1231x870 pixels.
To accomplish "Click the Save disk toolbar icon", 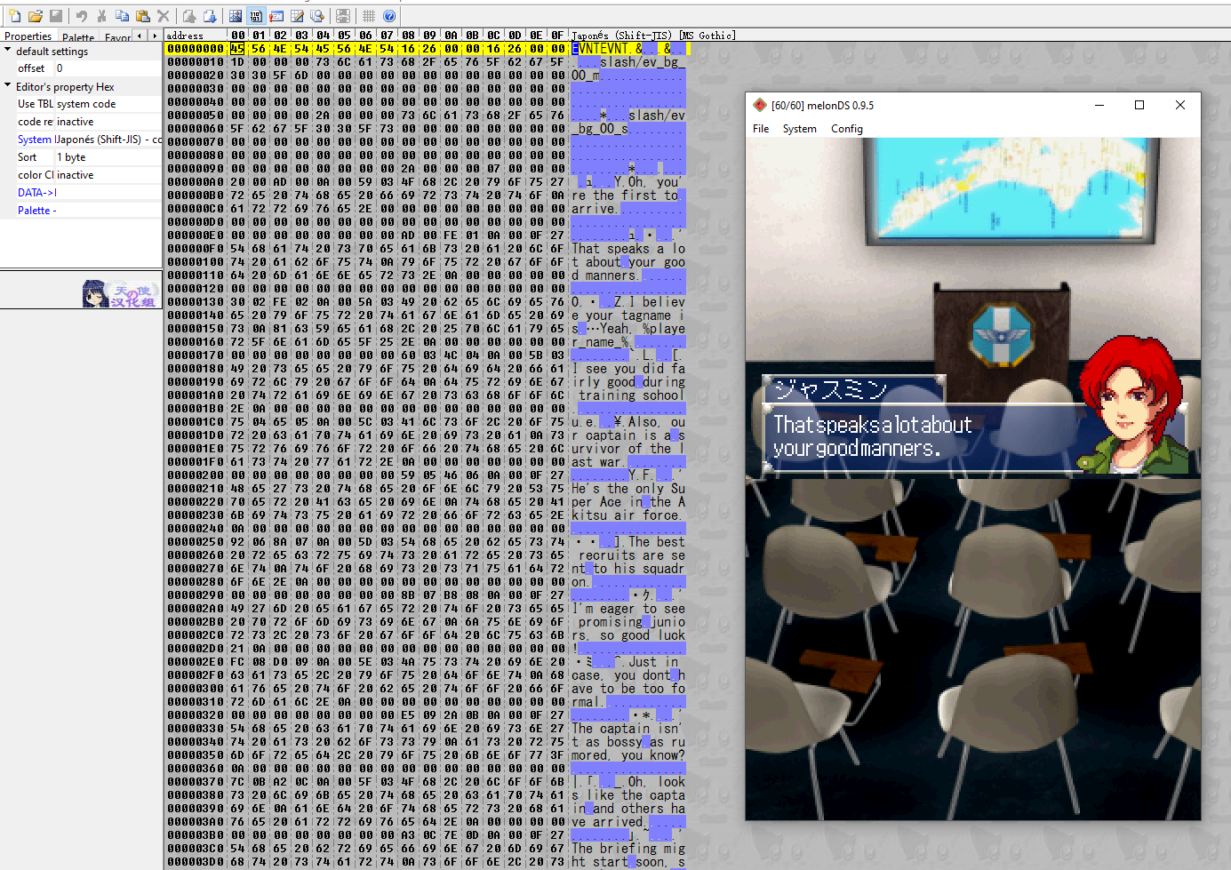I will tap(56, 16).
